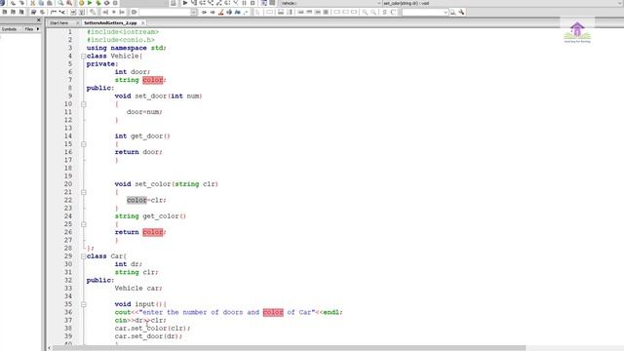Image resolution: width=624 pixels, height=351 pixels.
Task: Open Replace with the red magnifier icon
Action: tap(69, 3)
